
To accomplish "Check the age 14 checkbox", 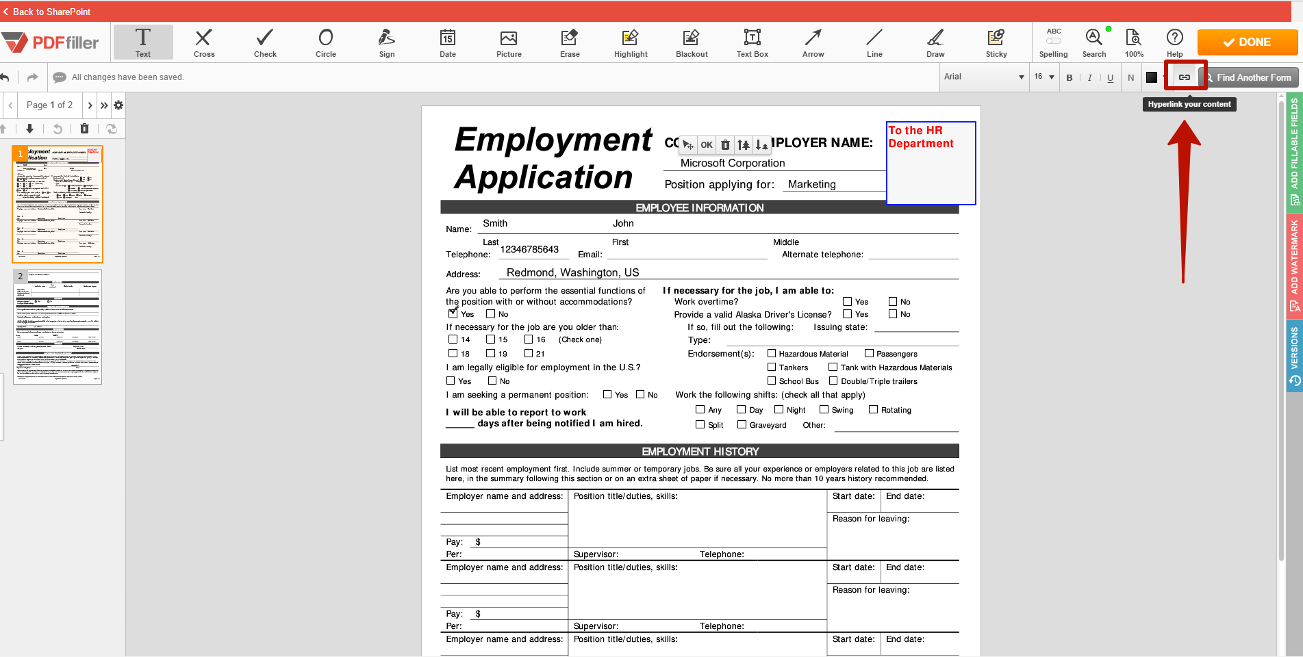I will click(x=453, y=339).
